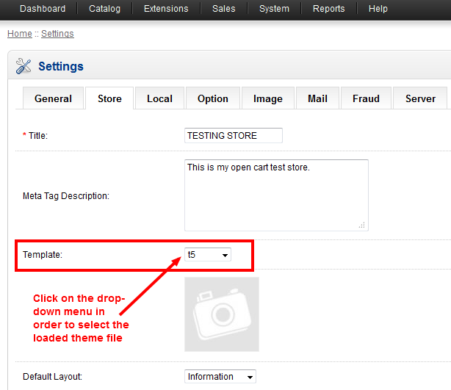Switch to the Server tab
451x390 pixels.
click(x=420, y=98)
